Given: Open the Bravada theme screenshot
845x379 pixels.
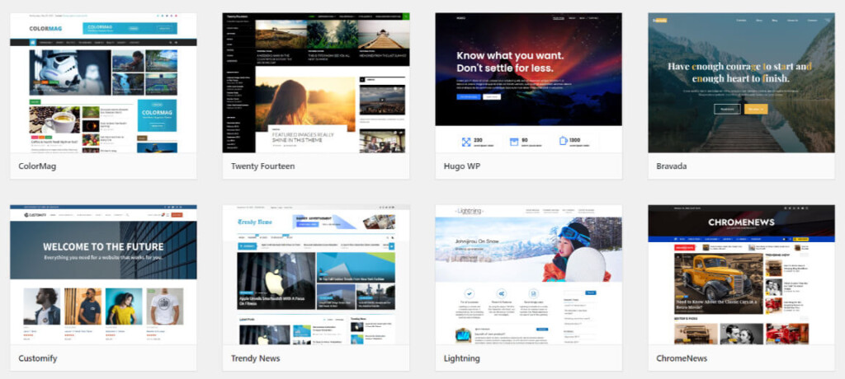Looking at the screenshot, I should (x=741, y=82).
